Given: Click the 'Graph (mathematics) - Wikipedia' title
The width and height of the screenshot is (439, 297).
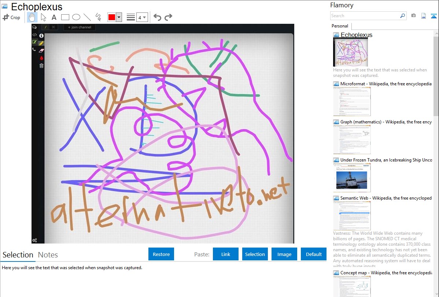Looking at the screenshot, I should coord(386,122).
